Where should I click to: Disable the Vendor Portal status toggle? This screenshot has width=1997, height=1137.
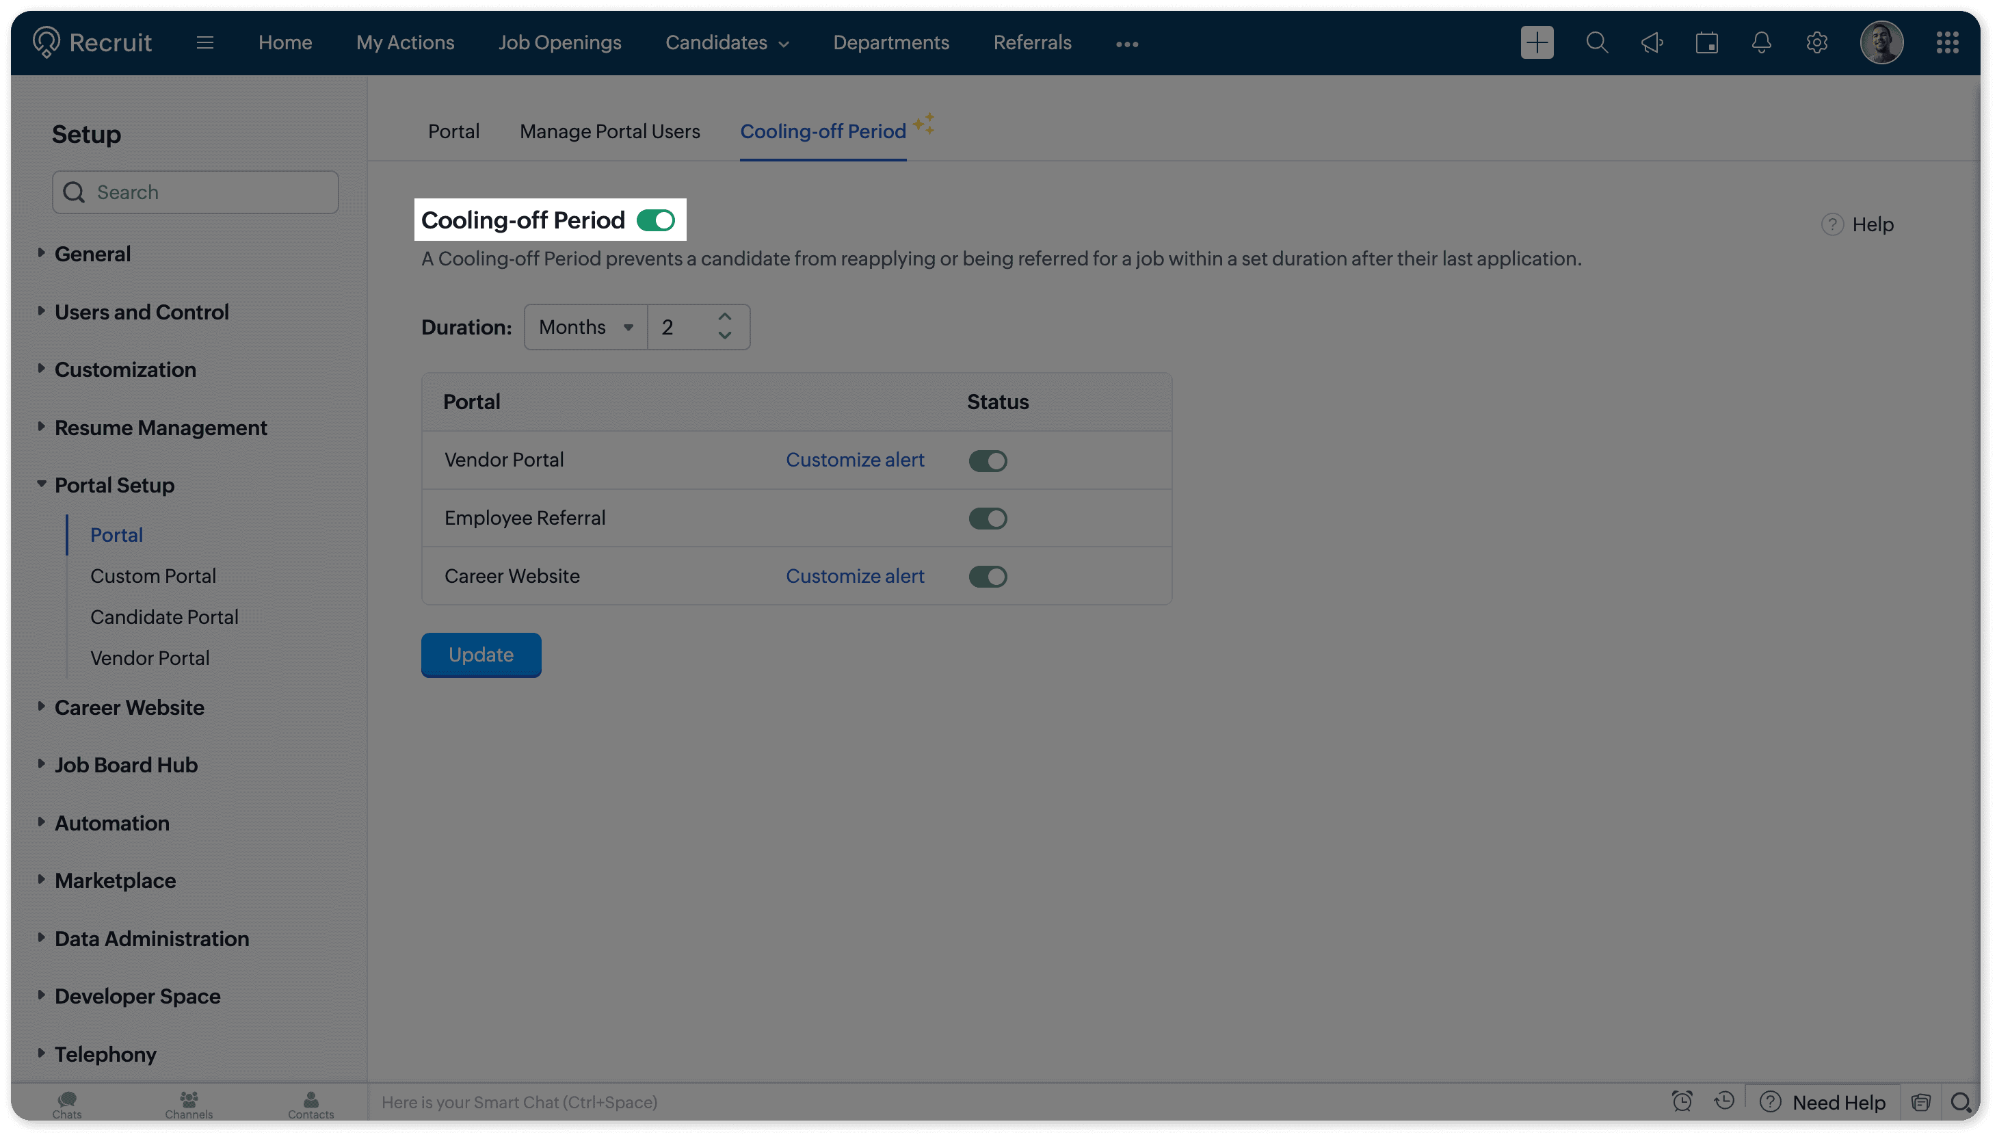(988, 460)
